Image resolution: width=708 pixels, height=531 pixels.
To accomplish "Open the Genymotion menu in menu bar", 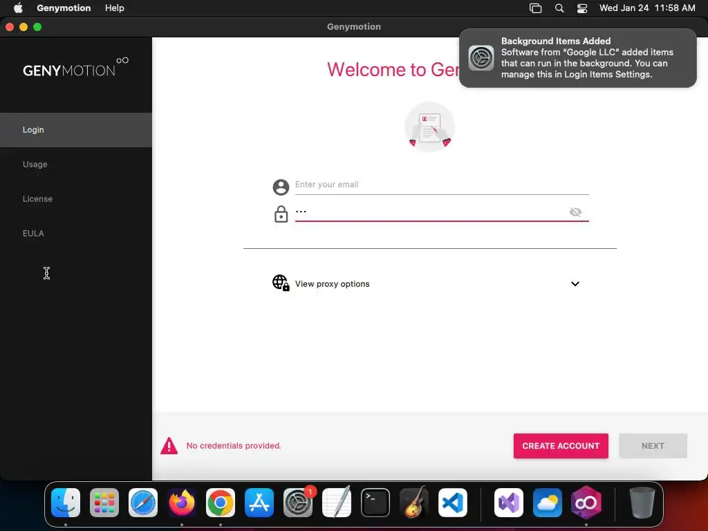I will coord(64,8).
